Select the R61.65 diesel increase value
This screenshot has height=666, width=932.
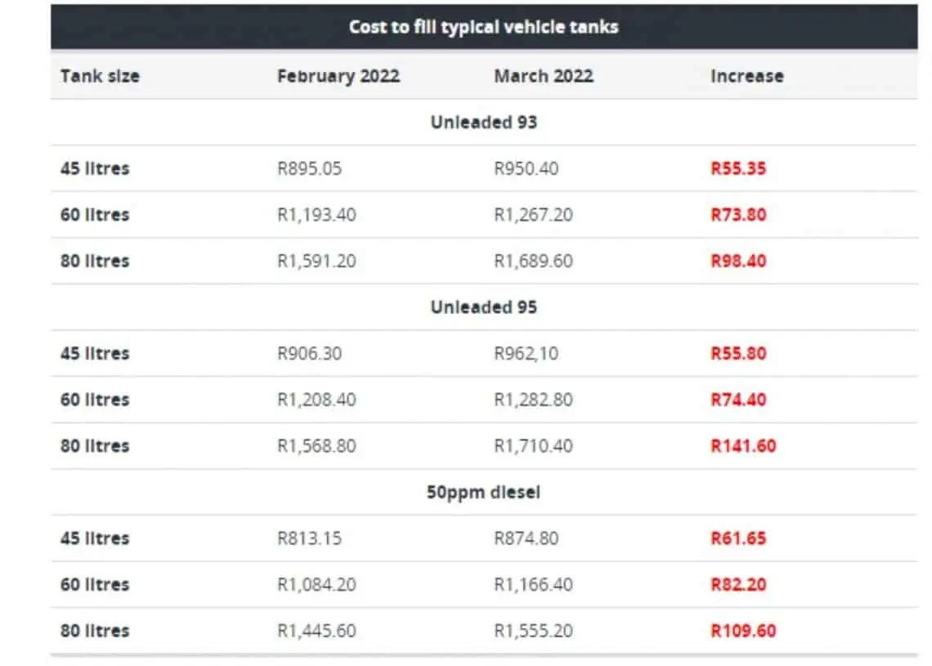(738, 539)
